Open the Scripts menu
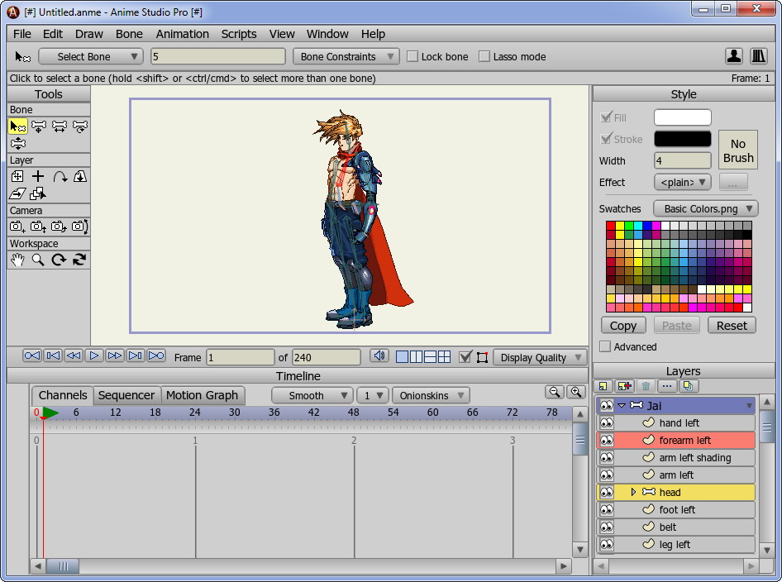The image size is (782, 582). pyautogui.click(x=239, y=34)
